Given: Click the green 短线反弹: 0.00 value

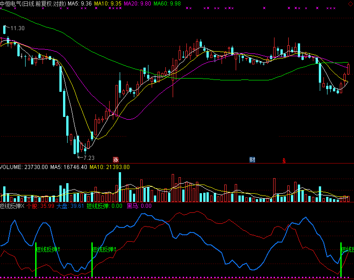Looking at the screenshot, I should pos(104,206).
